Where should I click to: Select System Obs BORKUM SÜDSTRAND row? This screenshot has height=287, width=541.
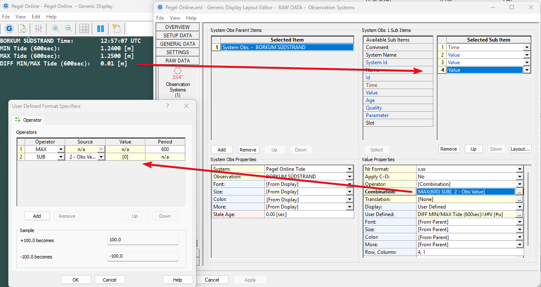click(287, 47)
